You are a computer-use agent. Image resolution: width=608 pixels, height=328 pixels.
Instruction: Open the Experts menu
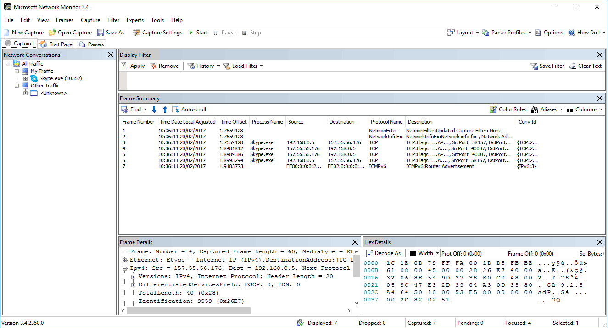(x=135, y=20)
